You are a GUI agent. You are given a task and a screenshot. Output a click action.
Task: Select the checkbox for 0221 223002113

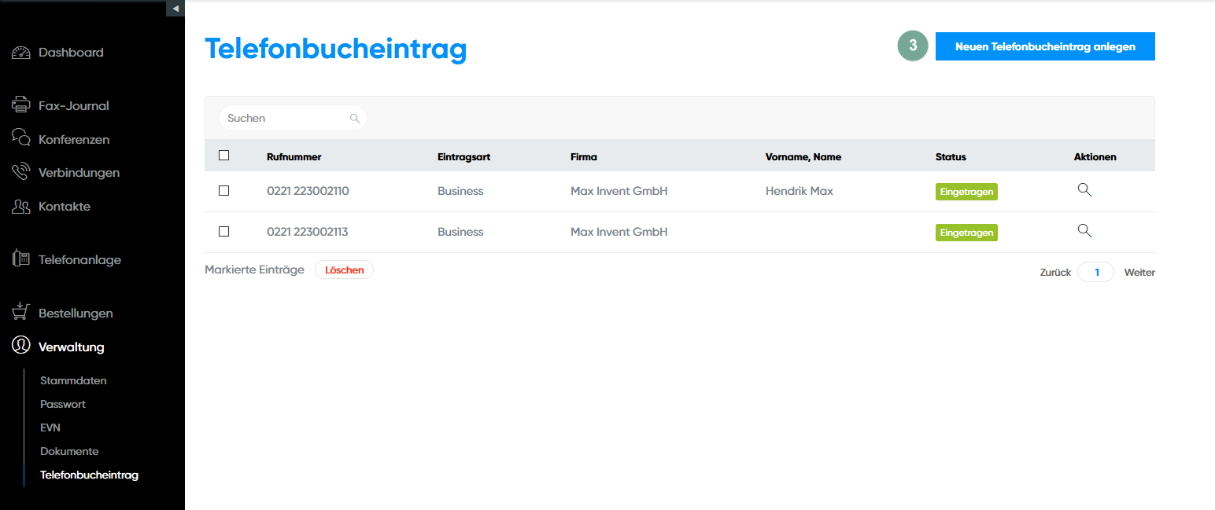pos(224,232)
